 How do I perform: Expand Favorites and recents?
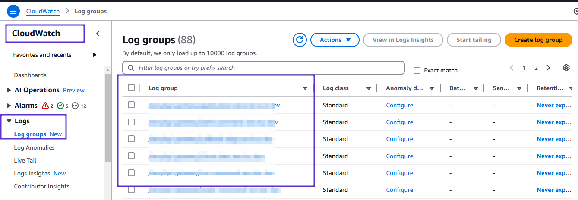click(x=95, y=55)
